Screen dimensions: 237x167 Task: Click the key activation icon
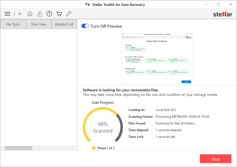(69, 14)
